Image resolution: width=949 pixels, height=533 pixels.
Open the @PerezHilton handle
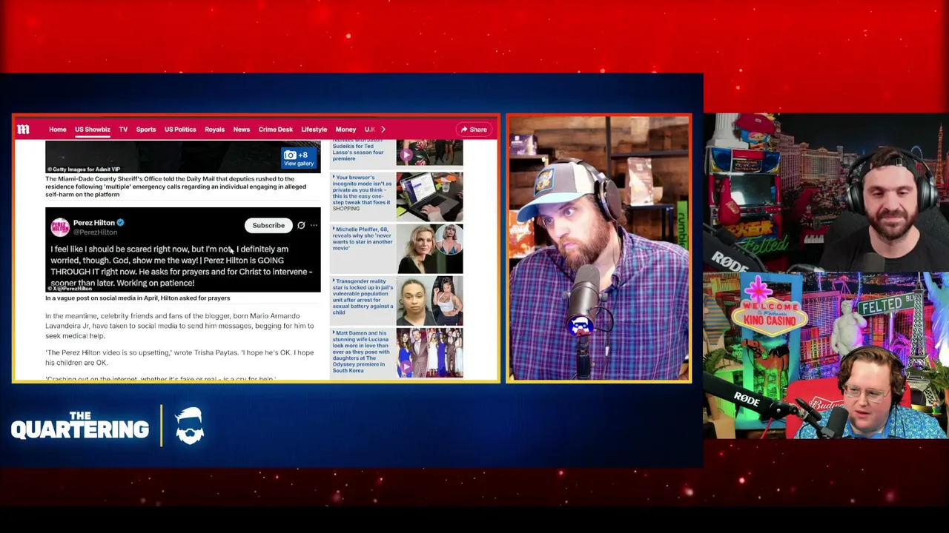(95, 232)
